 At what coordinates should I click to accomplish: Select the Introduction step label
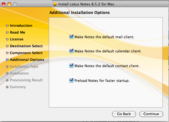(x=21, y=26)
